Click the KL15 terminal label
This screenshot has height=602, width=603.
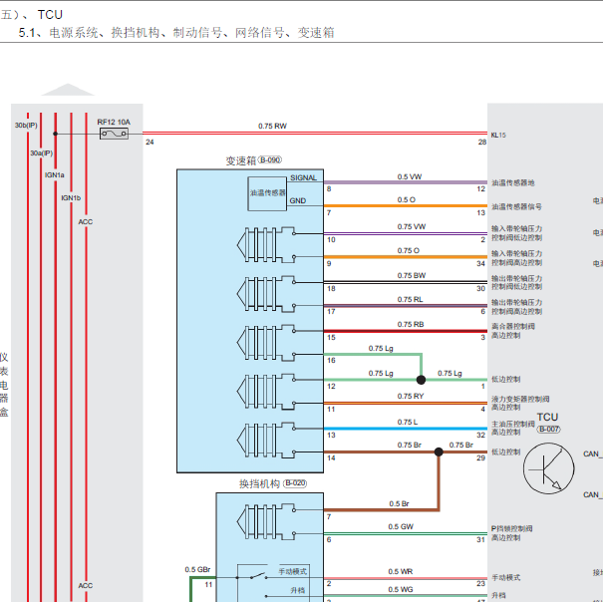pyautogui.click(x=498, y=135)
